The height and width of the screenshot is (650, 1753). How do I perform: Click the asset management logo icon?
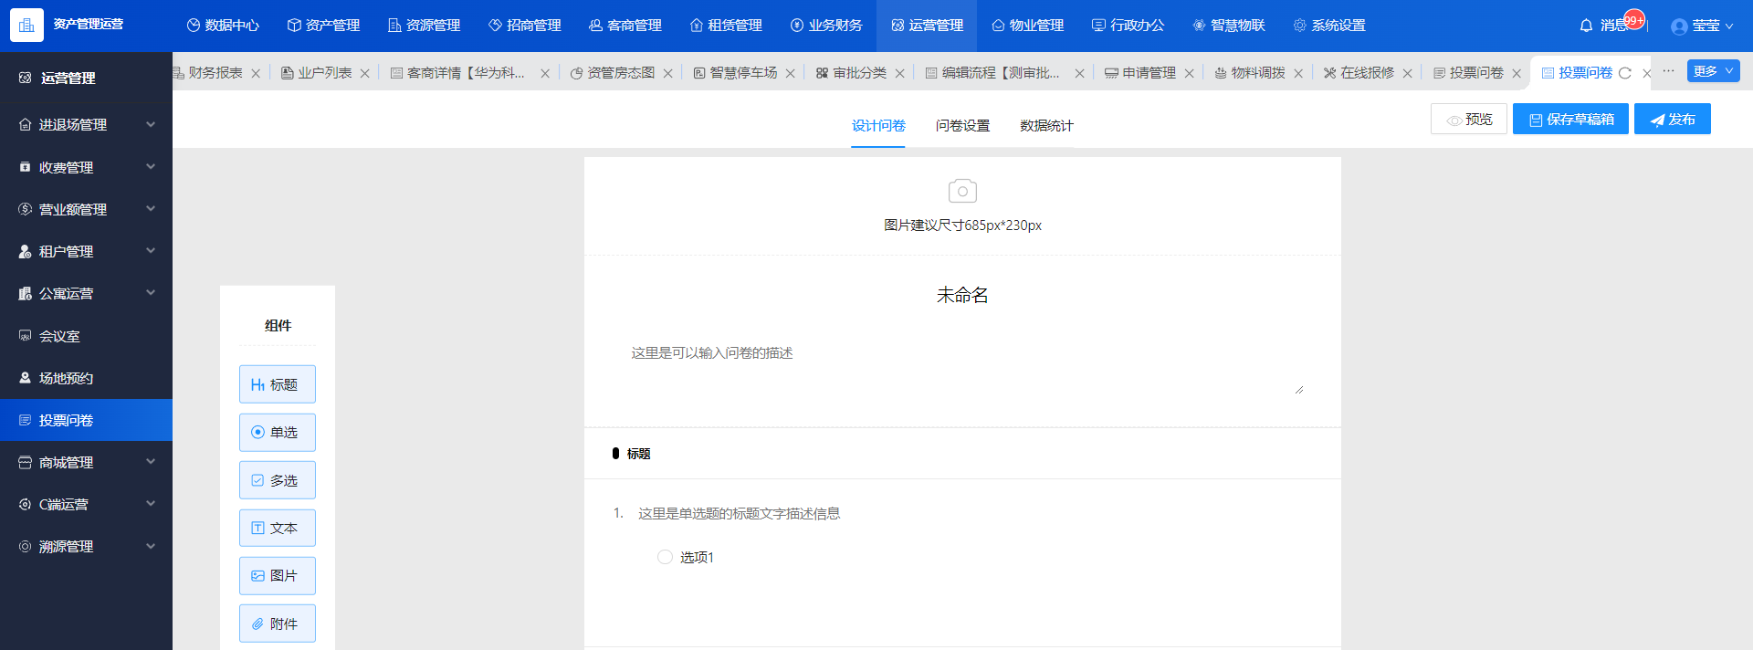click(26, 25)
